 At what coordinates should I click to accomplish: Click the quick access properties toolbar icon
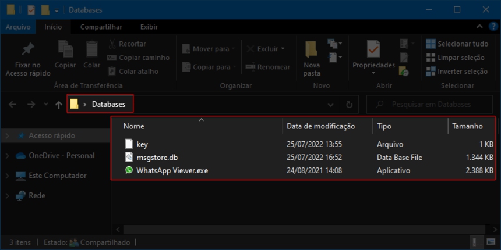(x=31, y=10)
